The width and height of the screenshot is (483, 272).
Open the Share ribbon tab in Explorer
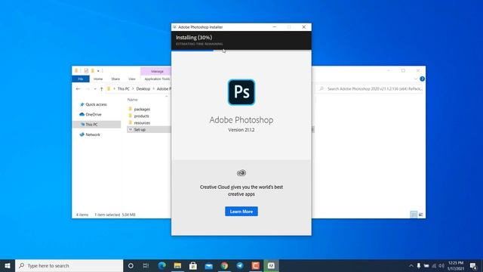115,79
